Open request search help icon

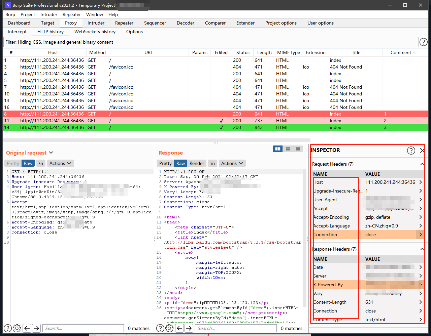[8, 328]
